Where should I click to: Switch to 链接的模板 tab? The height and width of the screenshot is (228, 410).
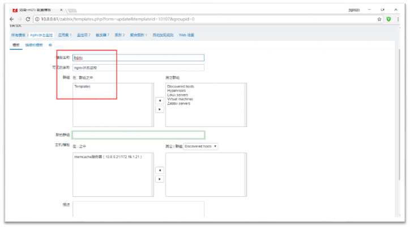pos(34,45)
